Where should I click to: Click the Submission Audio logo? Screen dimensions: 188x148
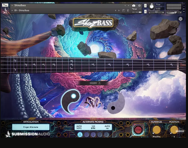[28, 134]
